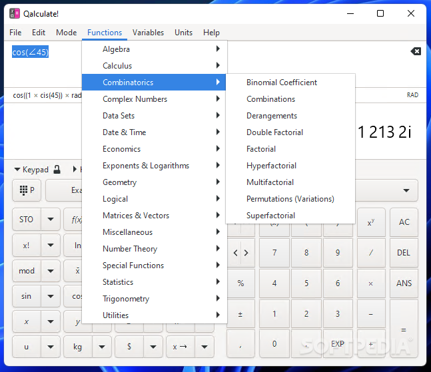
Task: Select Permutations (Variations) function
Action: click(290, 199)
